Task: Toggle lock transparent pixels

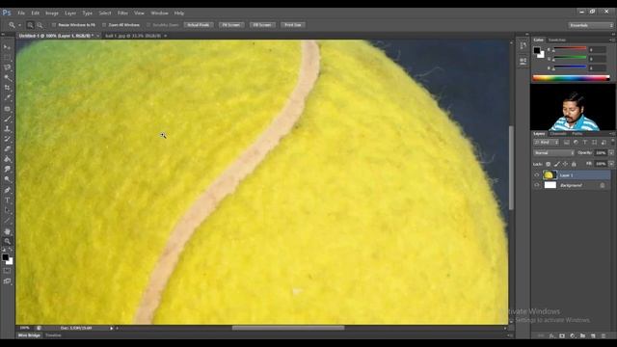Action: click(548, 164)
